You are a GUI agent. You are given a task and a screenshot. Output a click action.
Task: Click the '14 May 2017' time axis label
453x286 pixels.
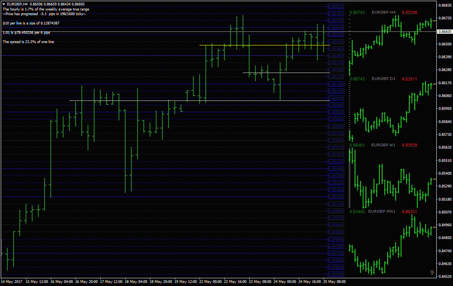coord(12,281)
